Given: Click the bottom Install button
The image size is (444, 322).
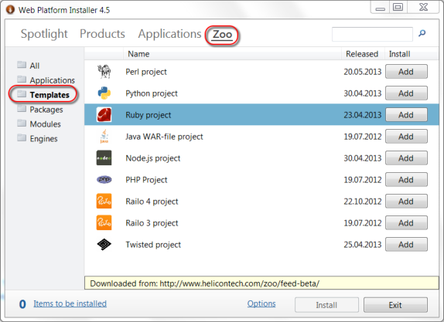Looking at the screenshot, I should [x=326, y=305].
